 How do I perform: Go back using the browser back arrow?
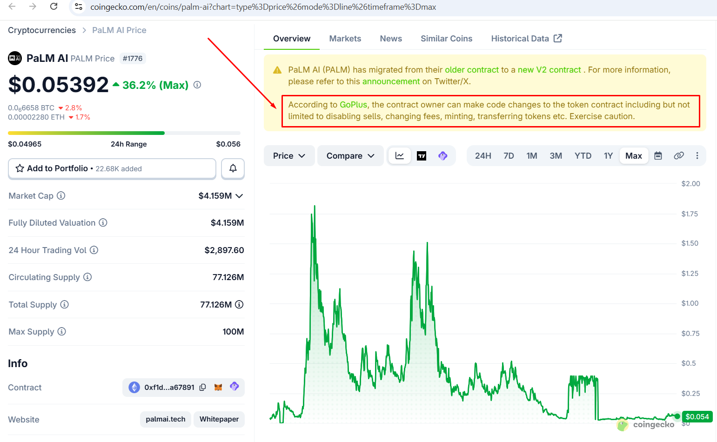pyautogui.click(x=13, y=7)
